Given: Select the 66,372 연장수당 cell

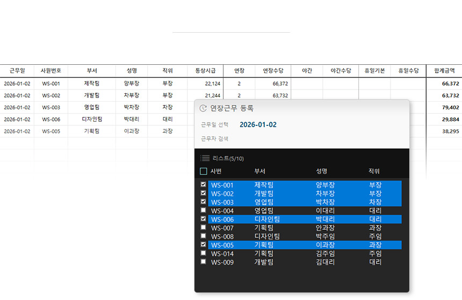Looking at the screenshot, I should (x=272, y=84).
